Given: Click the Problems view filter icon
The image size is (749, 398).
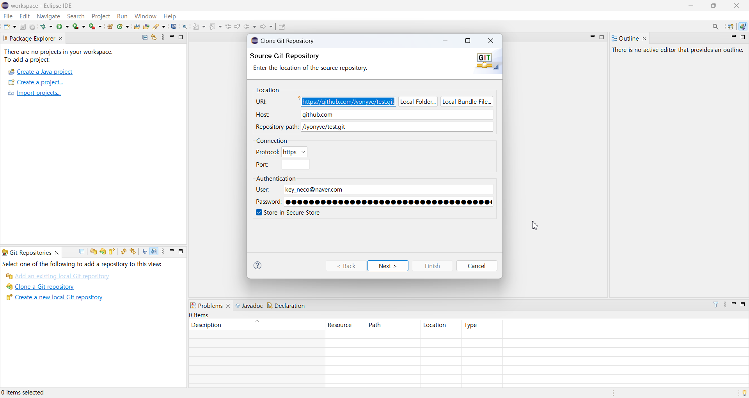Looking at the screenshot, I should (716, 305).
